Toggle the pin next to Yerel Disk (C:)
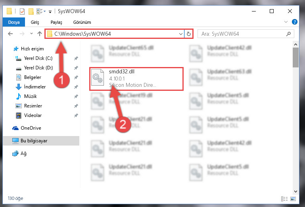The width and height of the screenshot is (305, 207). pyautogui.click(x=76, y=58)
